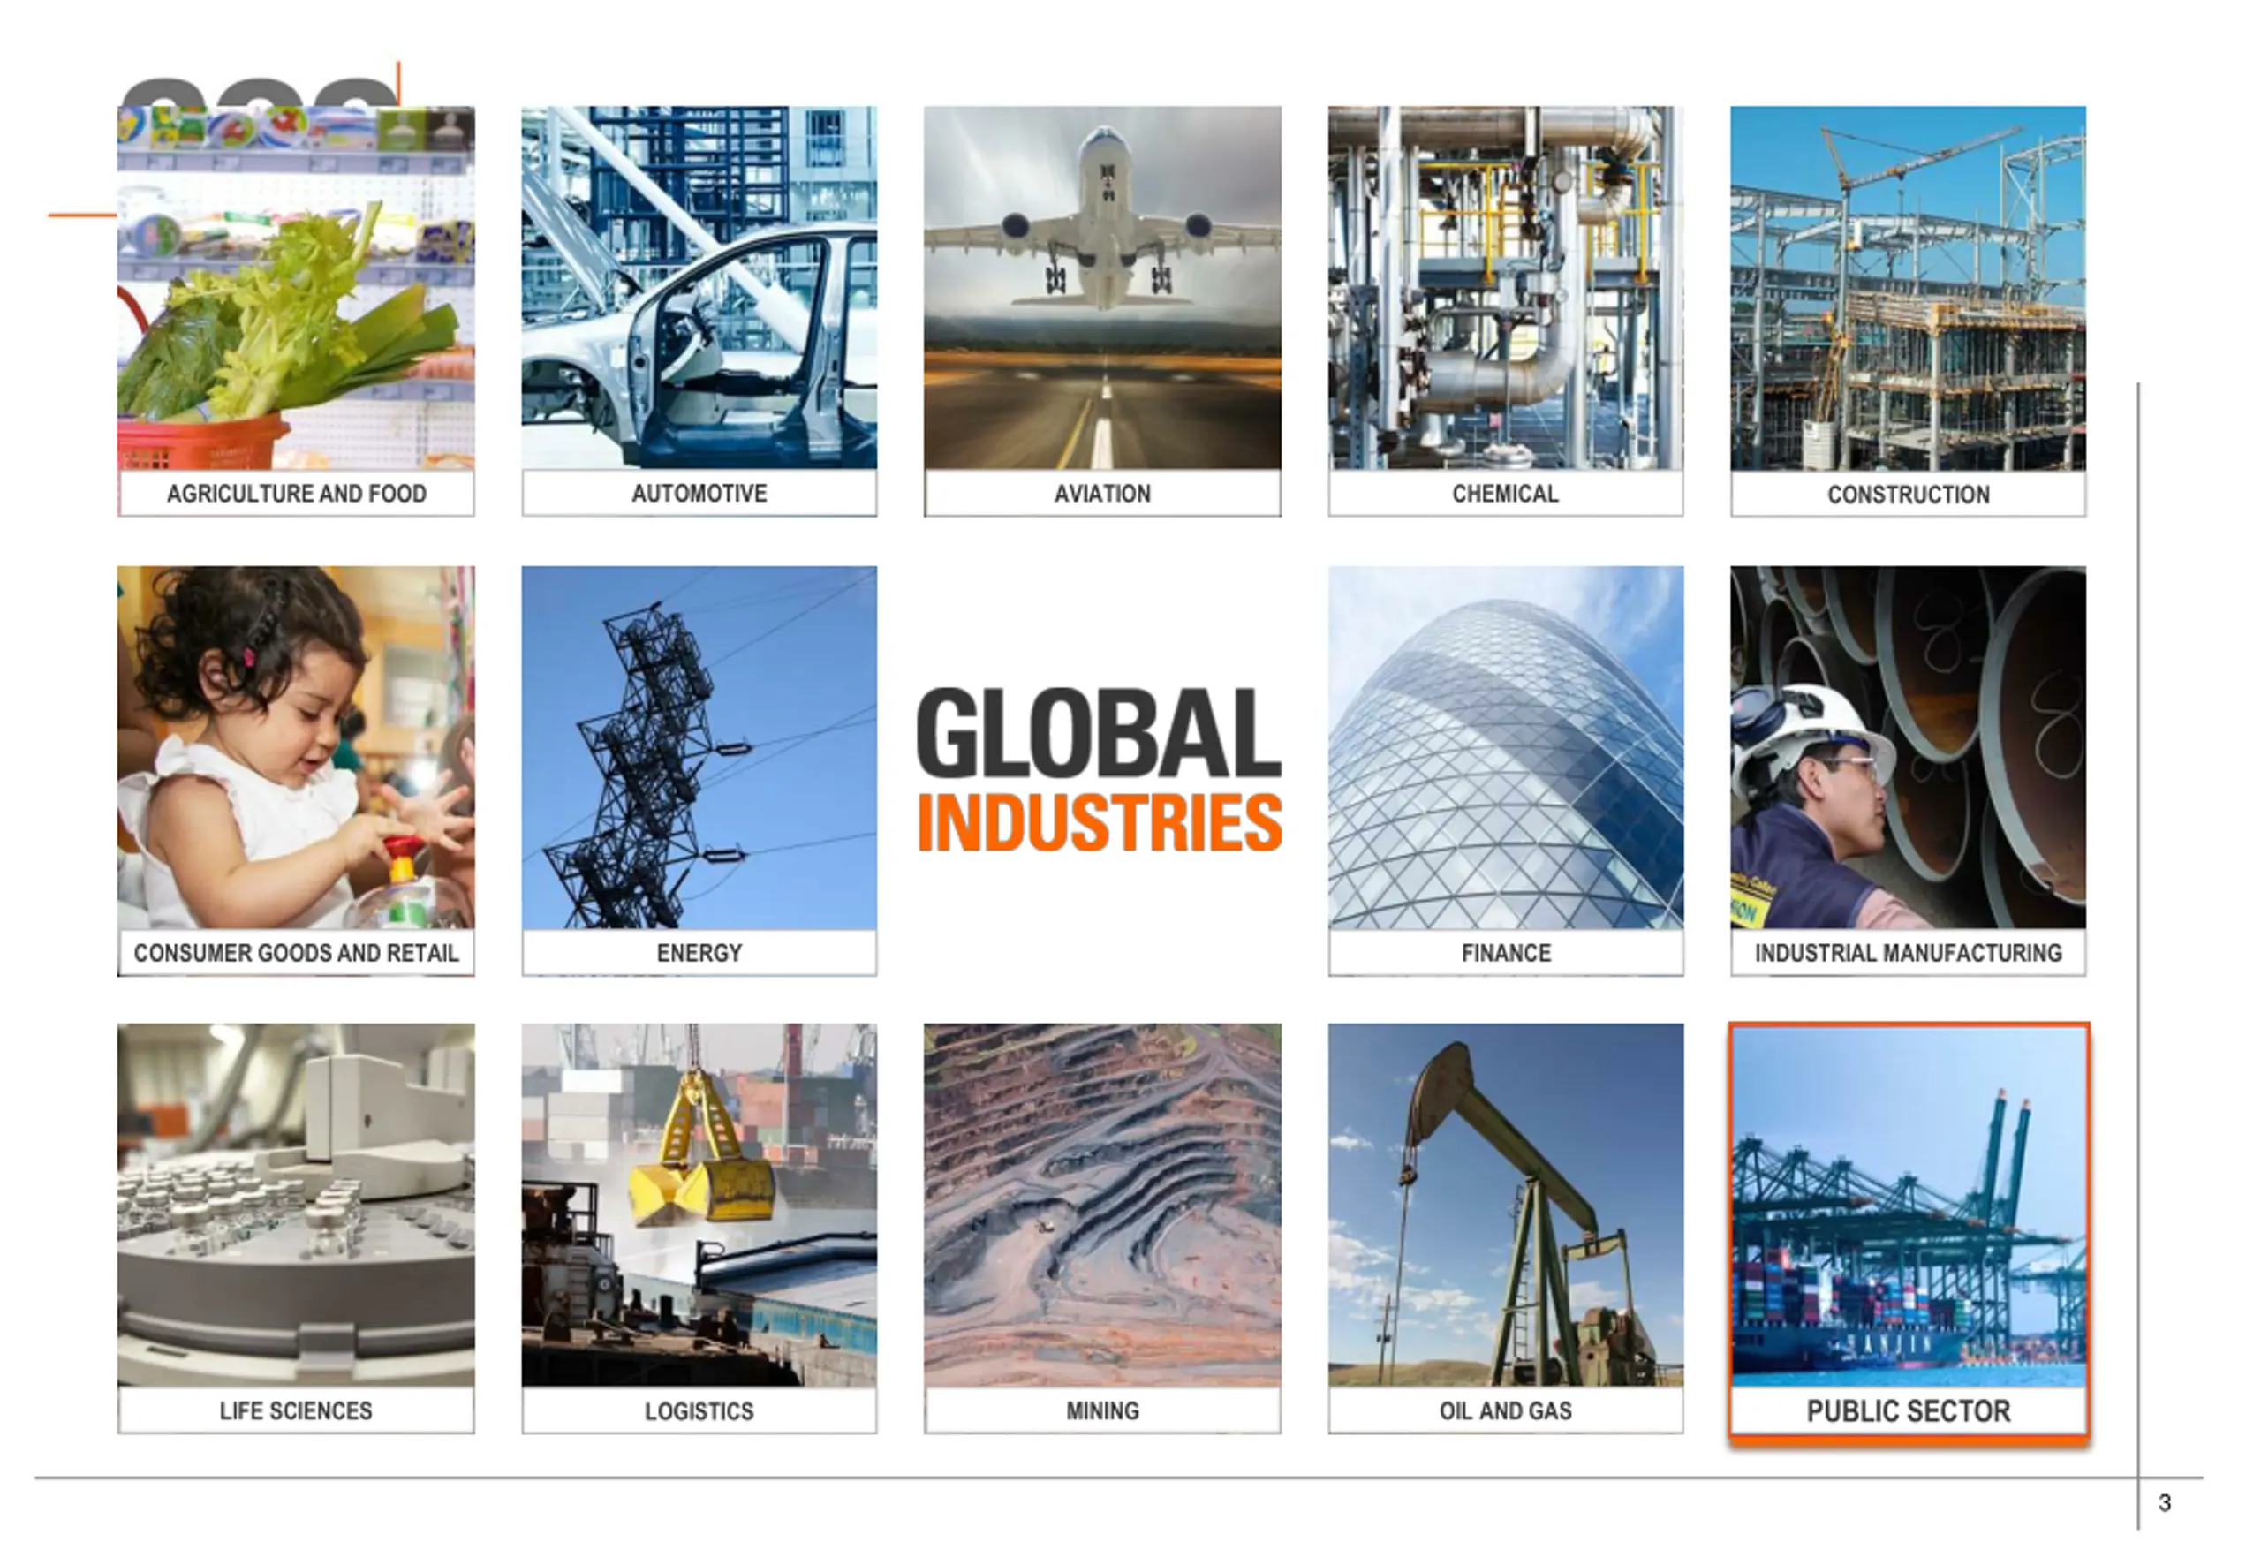
Task: Click the LIFE SCIENCES label
Action: [x=296, y=1411]
